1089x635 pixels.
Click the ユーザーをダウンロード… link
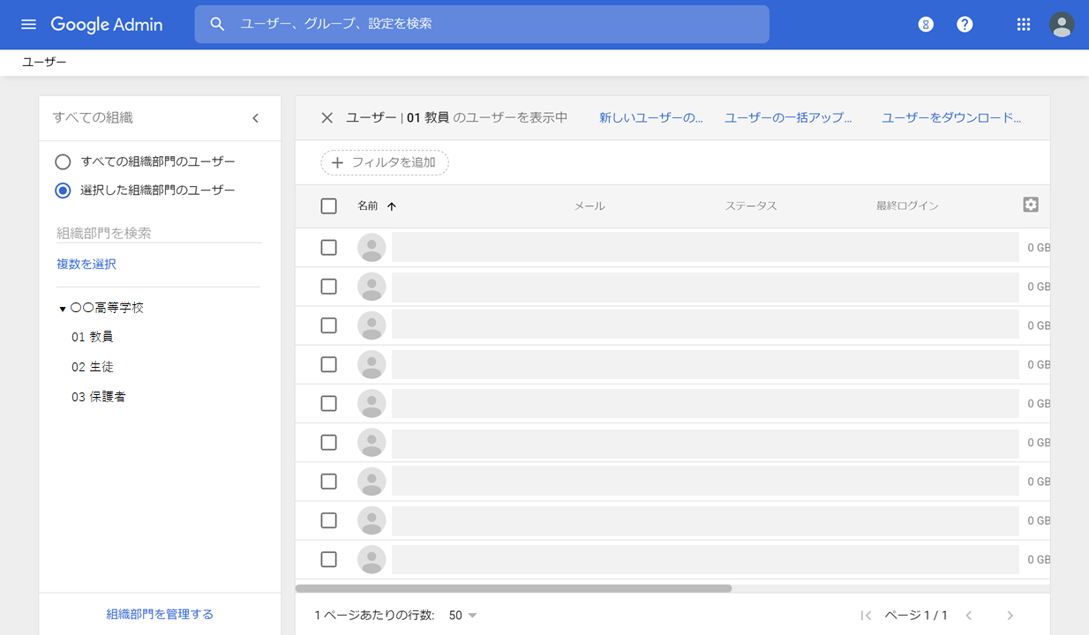click(x=951, y=117)
